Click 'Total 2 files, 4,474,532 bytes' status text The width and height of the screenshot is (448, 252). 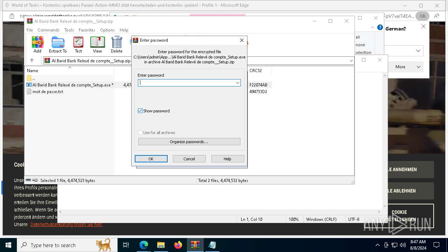coord(223,181)
